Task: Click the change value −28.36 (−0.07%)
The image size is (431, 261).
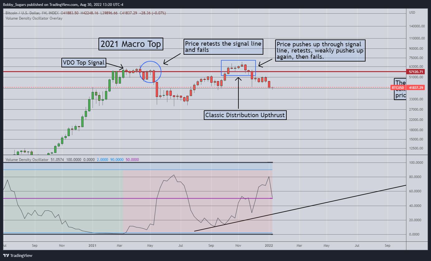Action: 153,13
